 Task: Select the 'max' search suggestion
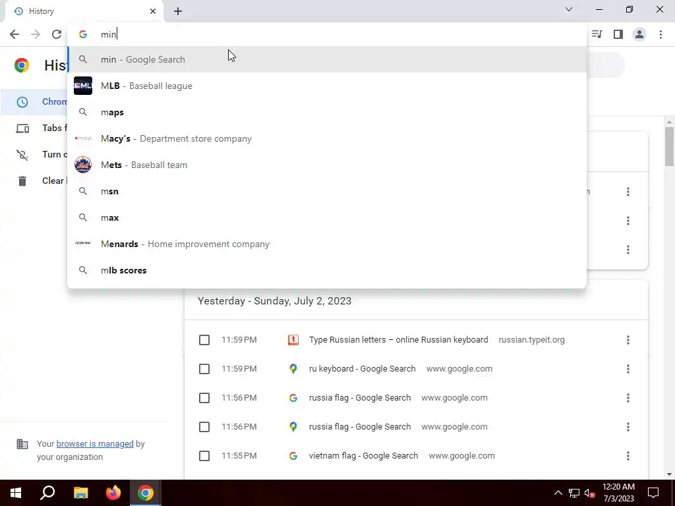coord(327,217)
